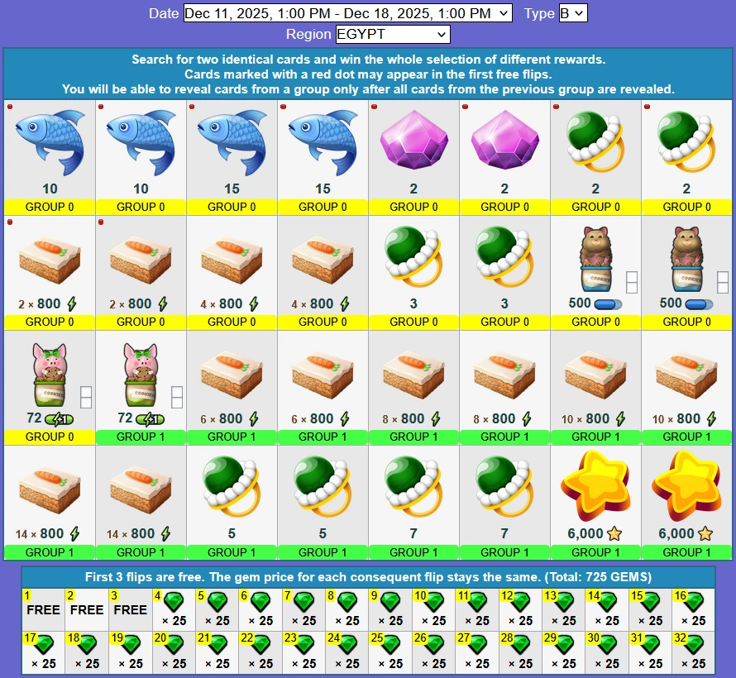Click the green gem icon for flip 5
The image size is (736, 678).
217,602
